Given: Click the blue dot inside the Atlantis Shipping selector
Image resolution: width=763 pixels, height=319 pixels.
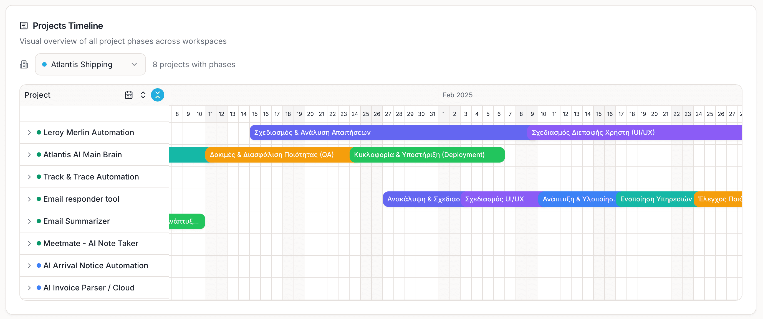Looking at the screenshot, I should 44,64.
